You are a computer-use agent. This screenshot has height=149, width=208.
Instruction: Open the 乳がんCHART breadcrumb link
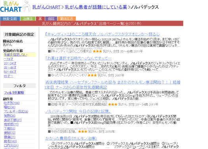[x=46, y=7]
